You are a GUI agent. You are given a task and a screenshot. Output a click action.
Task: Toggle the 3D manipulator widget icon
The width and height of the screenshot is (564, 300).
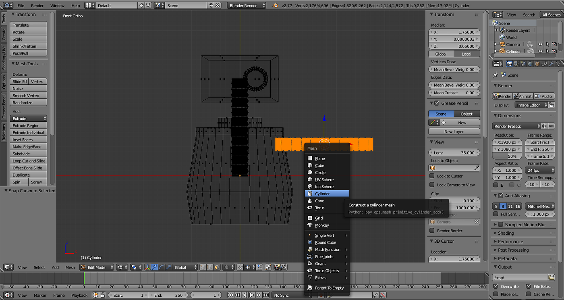tap(148, 267)
